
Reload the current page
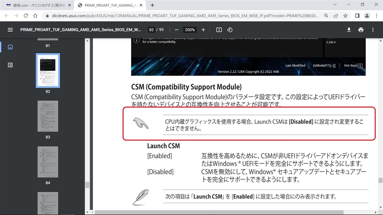tap(26, 16)
